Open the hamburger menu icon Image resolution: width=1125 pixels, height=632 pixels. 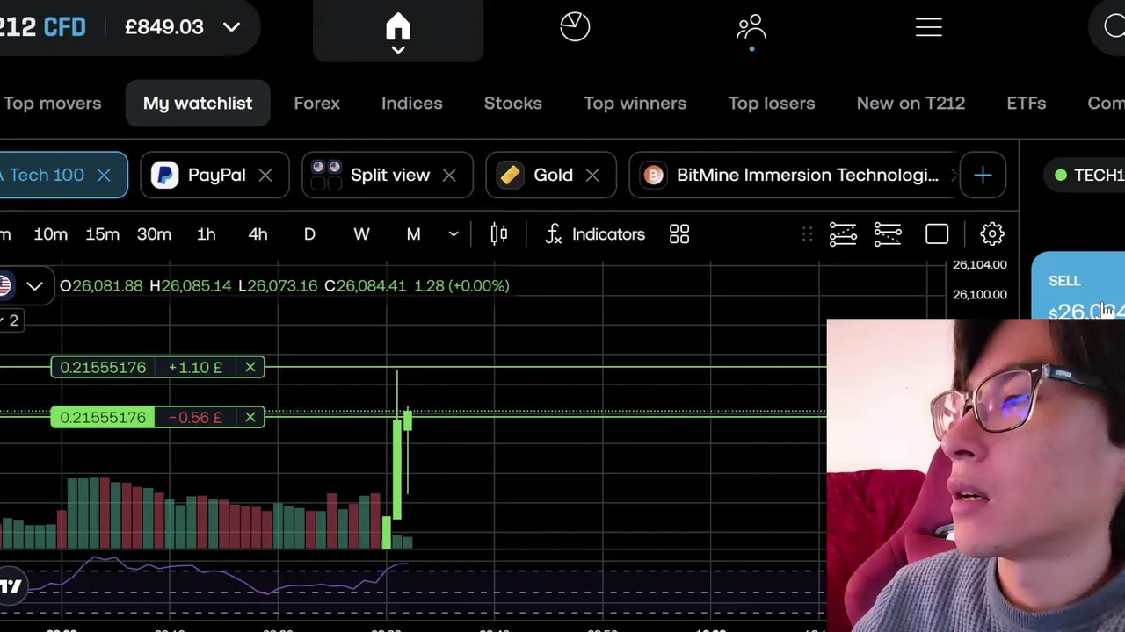929,27
